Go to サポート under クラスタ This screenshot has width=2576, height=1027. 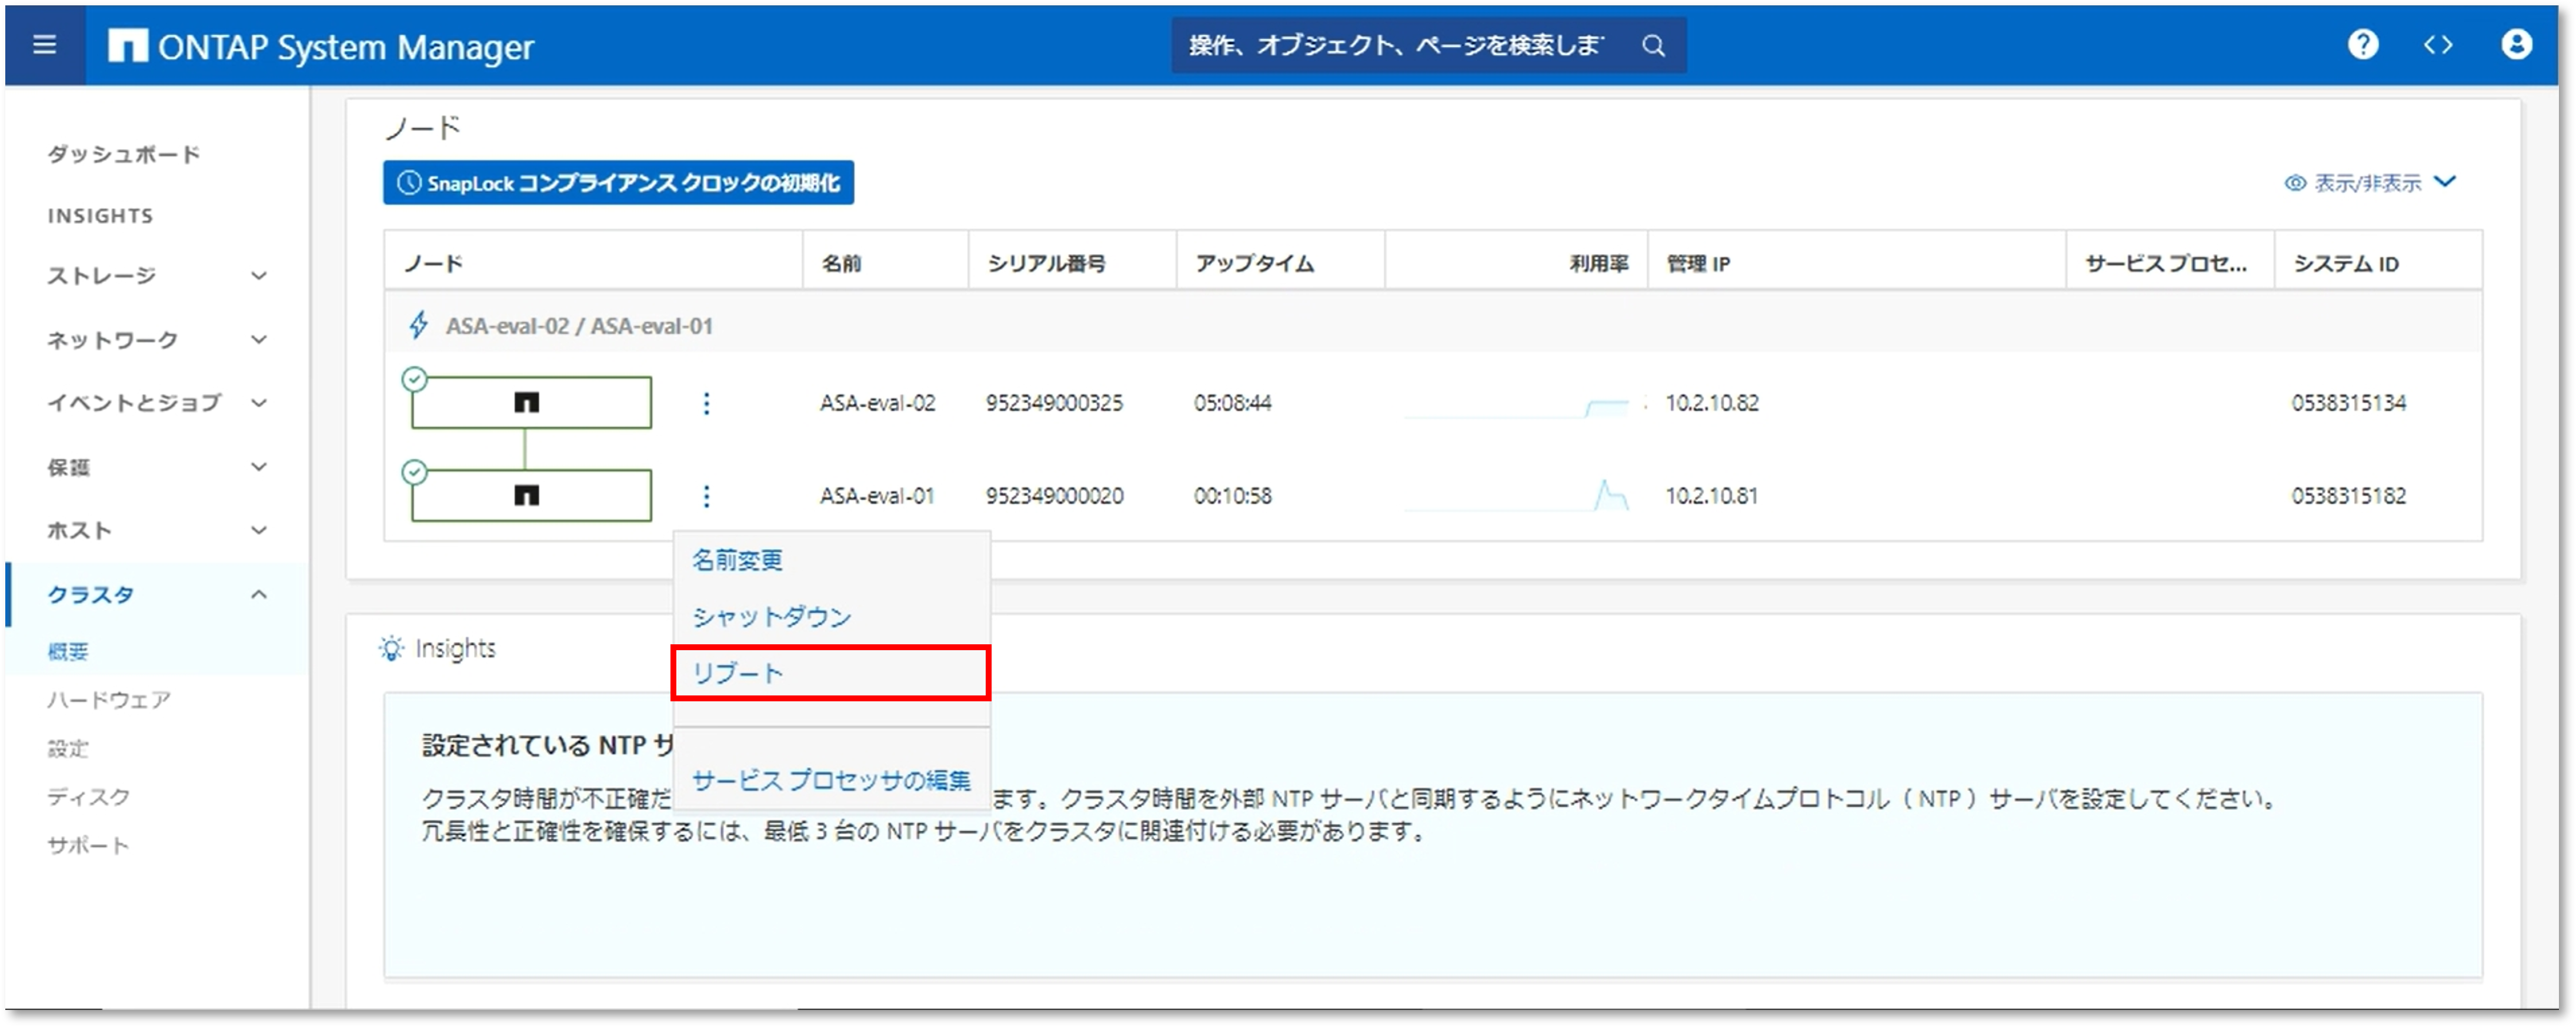[88, 846]
